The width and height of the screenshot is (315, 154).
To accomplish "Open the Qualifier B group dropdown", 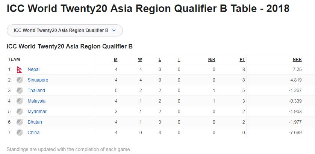I will 65,30.
